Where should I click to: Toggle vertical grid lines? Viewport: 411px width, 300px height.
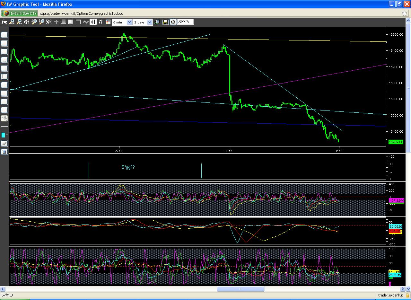[x=71, y=22]
